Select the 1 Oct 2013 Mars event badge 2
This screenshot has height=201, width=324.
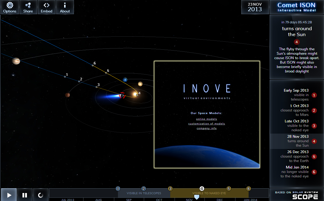[314, 110]
